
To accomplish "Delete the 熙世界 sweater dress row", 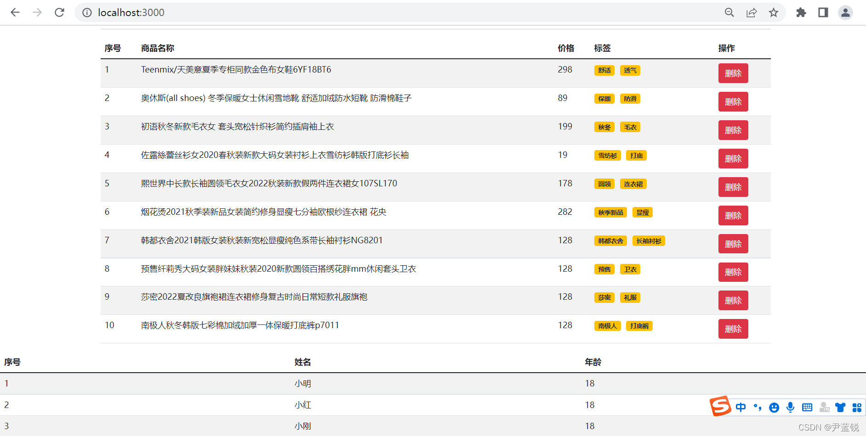I will click(733, 187).
